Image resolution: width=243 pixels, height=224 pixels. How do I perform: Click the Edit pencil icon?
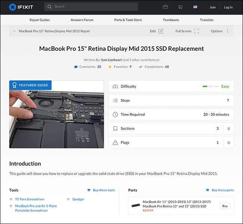point(161,31)
